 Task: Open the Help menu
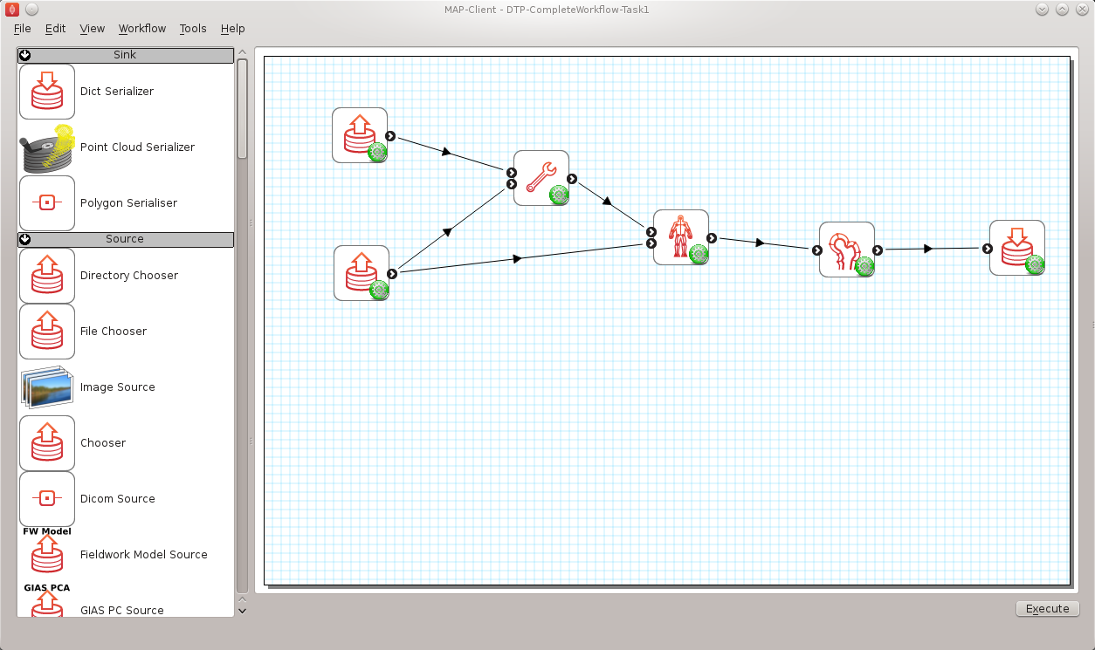point(233,28)
